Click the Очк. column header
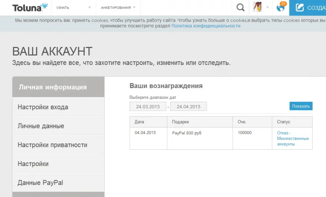 click(252, 122)
